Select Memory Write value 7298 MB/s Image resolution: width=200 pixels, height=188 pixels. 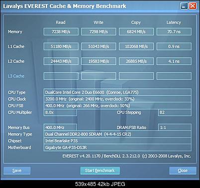tap(99, 31)
